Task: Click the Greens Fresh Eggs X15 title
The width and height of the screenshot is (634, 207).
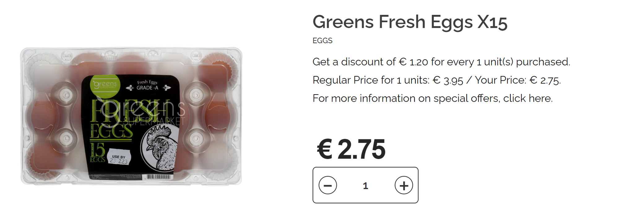Action: [410, 22]
